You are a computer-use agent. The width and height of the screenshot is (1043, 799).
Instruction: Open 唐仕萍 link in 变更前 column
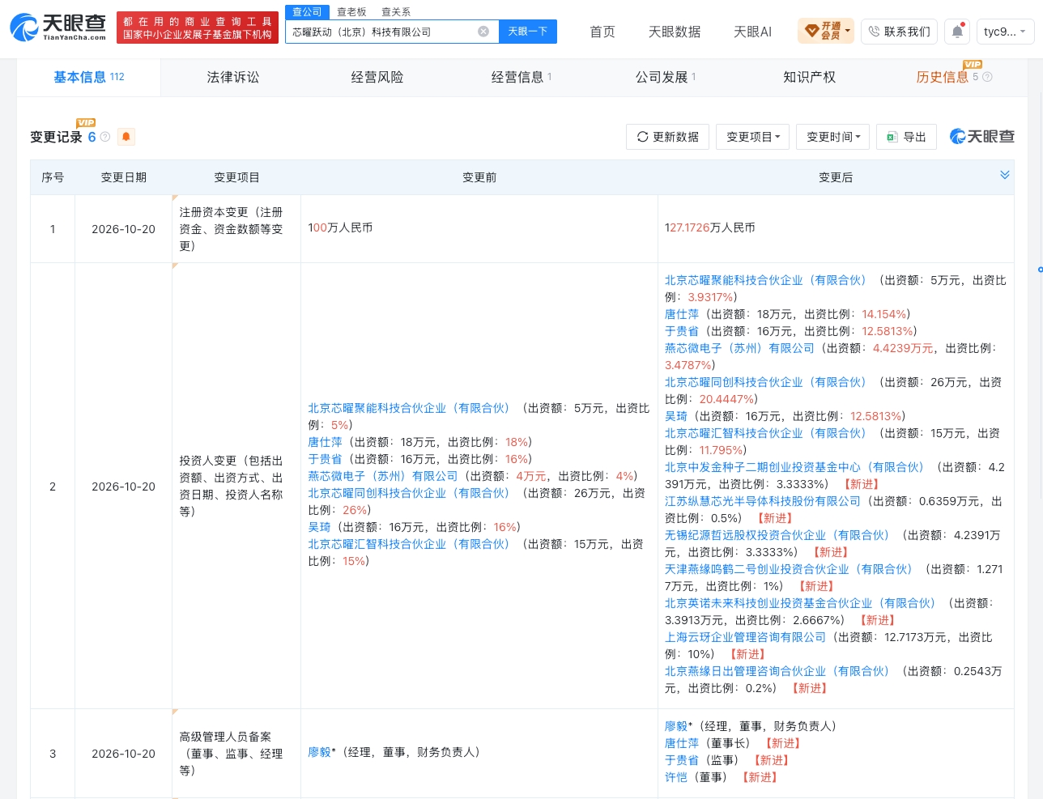tap(325, 442)
